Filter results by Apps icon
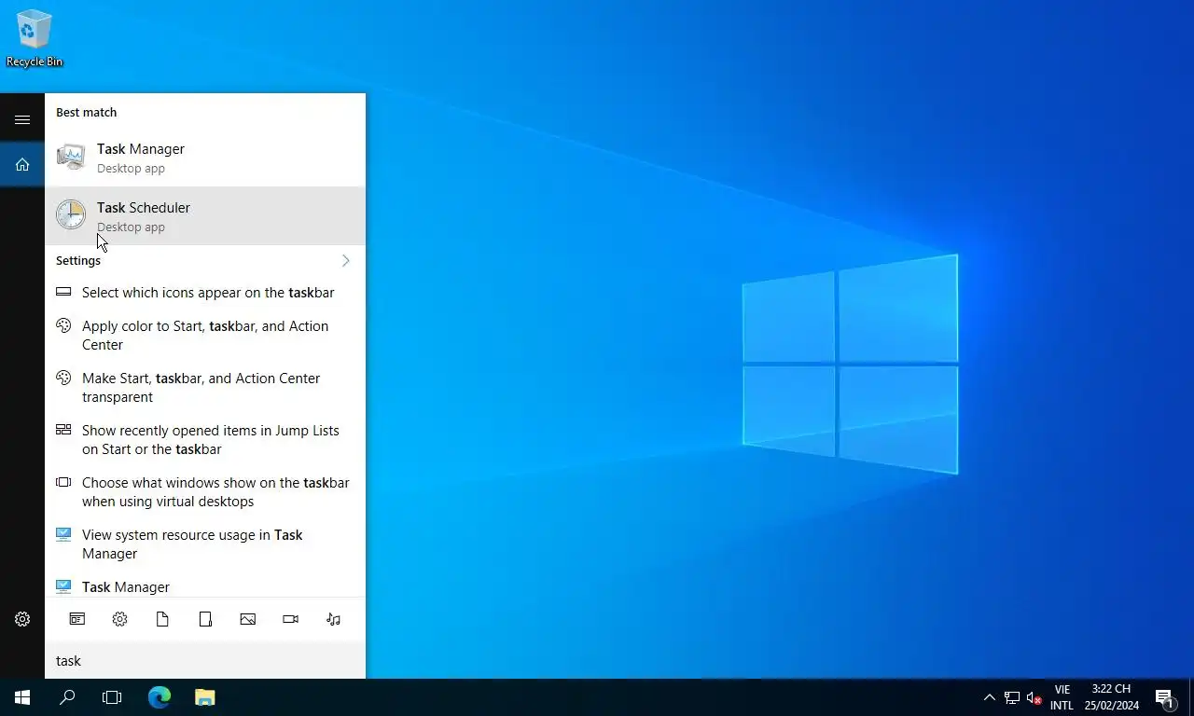The width and height of the screenshot is (1194, 716). point(77,619)
